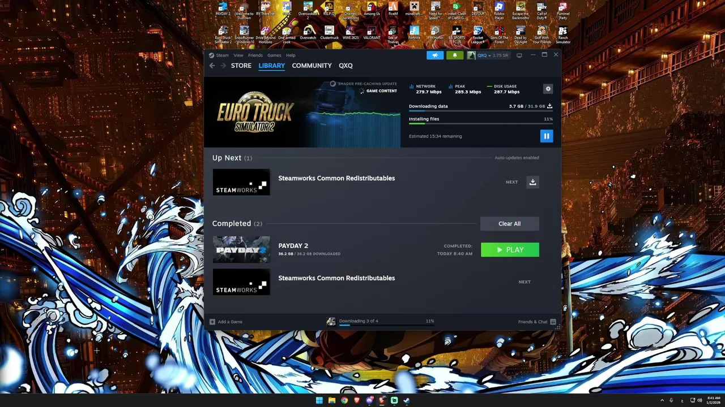Click the NETWORK 279.7 Mbps stat
Screen dimensions: 725x407
tap(425, 89)
